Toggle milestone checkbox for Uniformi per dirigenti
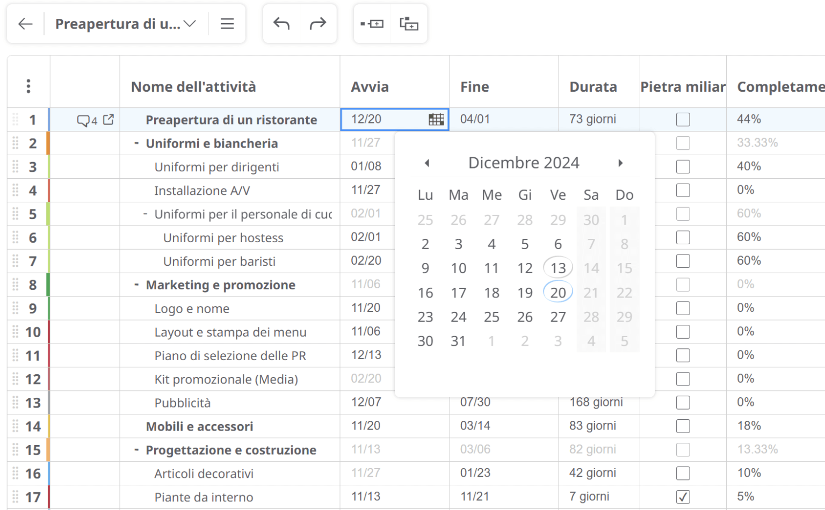825x510 pixels. click(x=683, y=166)
